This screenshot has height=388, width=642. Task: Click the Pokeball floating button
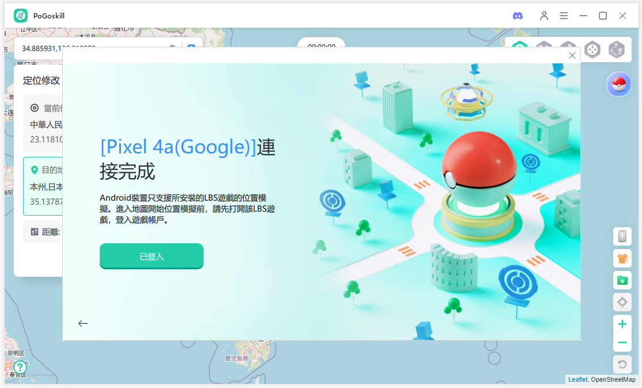pos(619,84)
